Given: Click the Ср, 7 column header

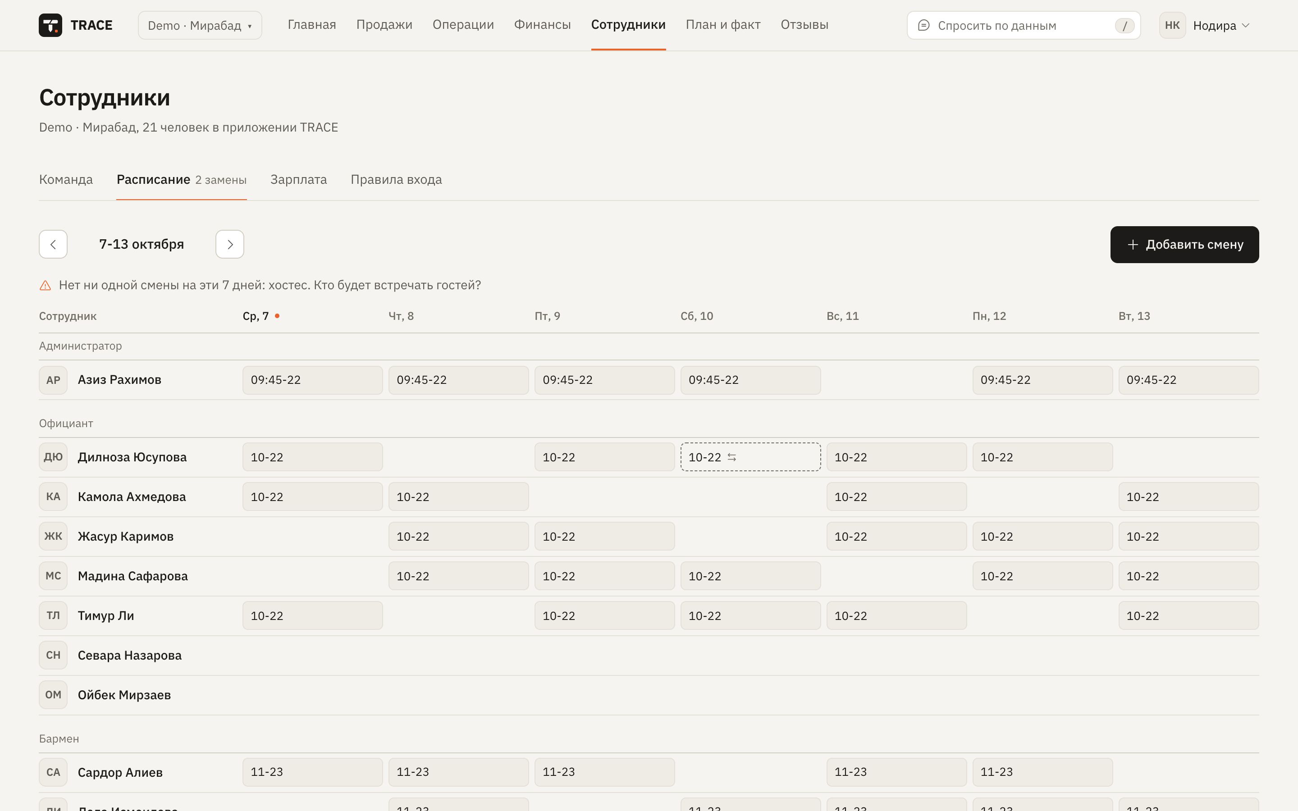Looking at the screenshot, I should click(x=261, y=316).
